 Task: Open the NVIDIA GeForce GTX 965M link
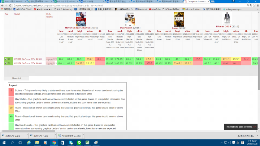tap(27, 59)
